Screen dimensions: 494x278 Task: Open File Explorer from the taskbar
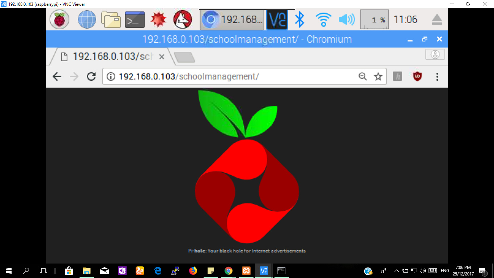tap(87, 270)
